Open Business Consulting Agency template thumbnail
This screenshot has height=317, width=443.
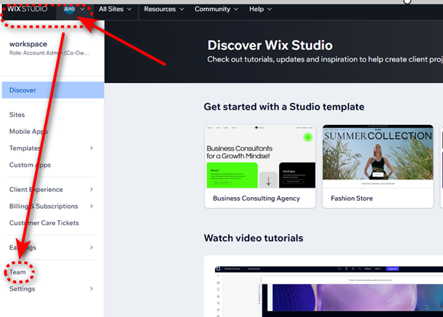260,157
